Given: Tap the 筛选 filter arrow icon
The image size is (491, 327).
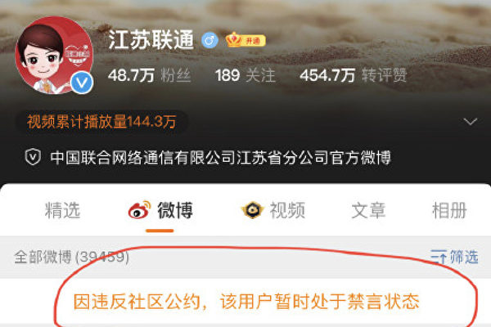Looking at the screenshot, I should click(439, 257).
